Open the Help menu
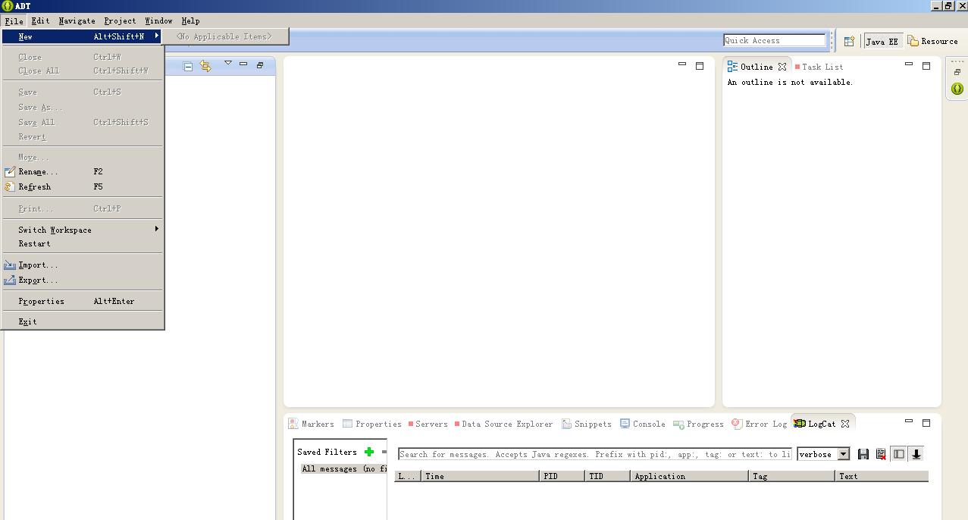Image resolution: width=968 pixels, height=520 pixels. [x=190, y=20]
